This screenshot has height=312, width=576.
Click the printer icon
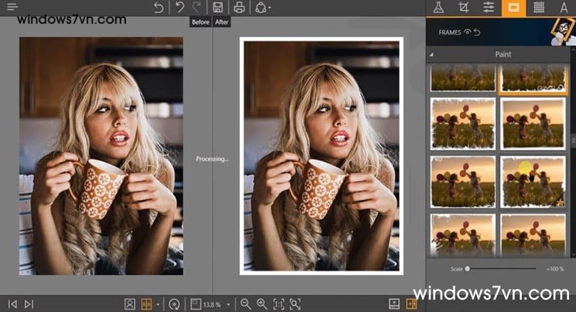(x=239, y=7)
